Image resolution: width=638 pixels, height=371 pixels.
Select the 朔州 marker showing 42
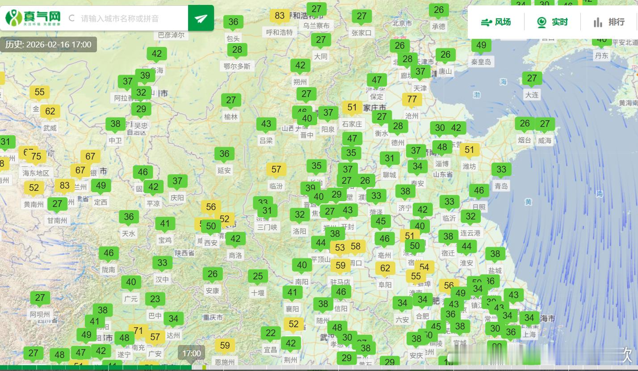point(300,67)
